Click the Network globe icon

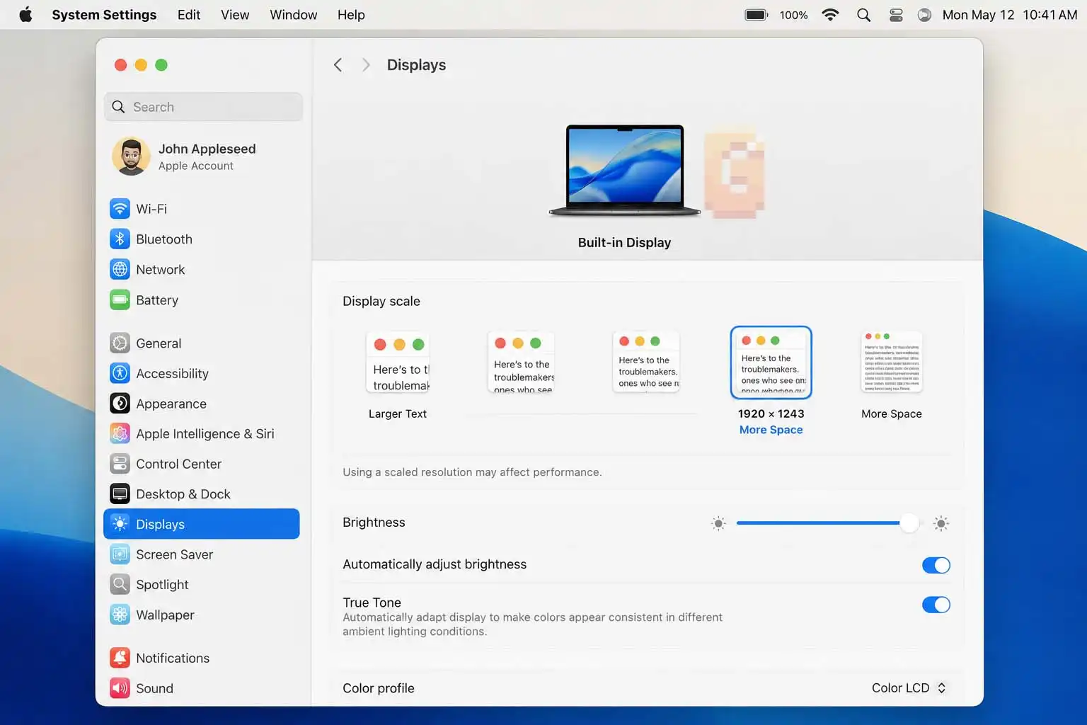click(x=120, y=270)
